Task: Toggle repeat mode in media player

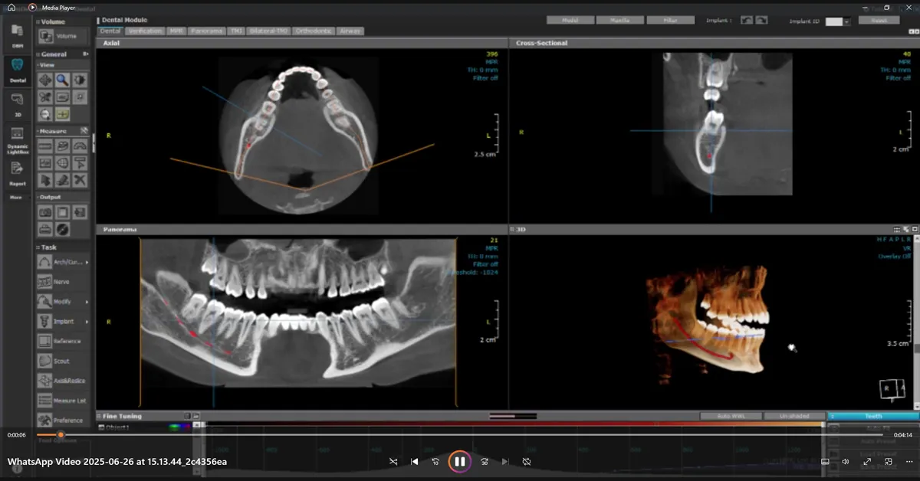Action: coord(527,462)
